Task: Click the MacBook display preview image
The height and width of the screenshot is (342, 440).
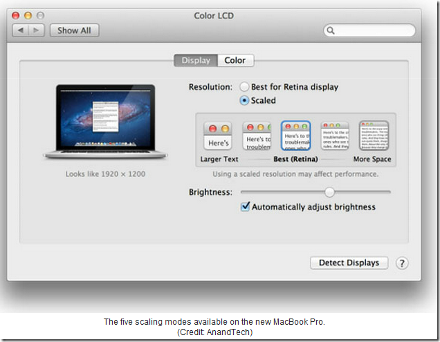Action: 105,122
